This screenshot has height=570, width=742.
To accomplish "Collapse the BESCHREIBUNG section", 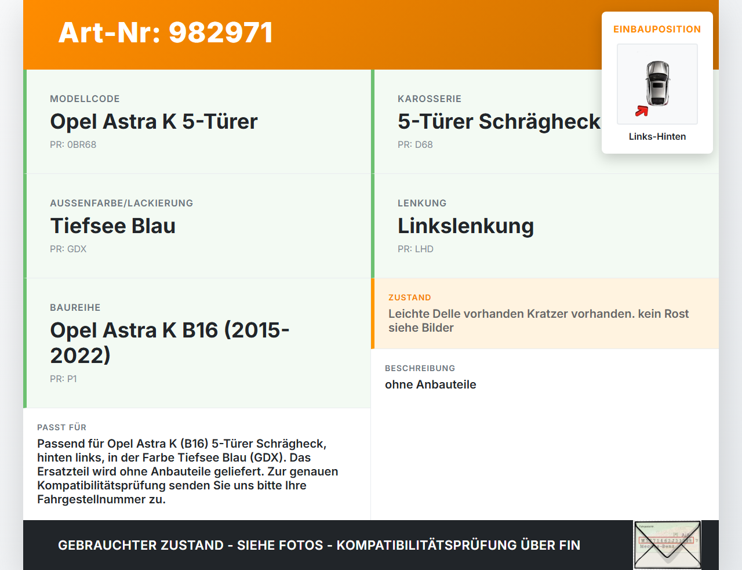I will pos(431,376).
